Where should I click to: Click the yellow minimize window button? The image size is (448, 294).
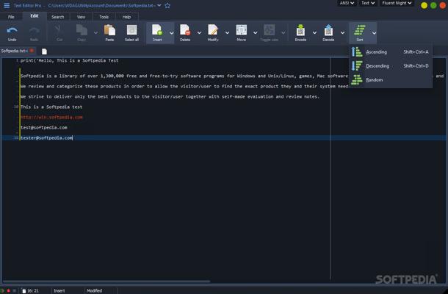pyautogui.click(x=424, y=5)
